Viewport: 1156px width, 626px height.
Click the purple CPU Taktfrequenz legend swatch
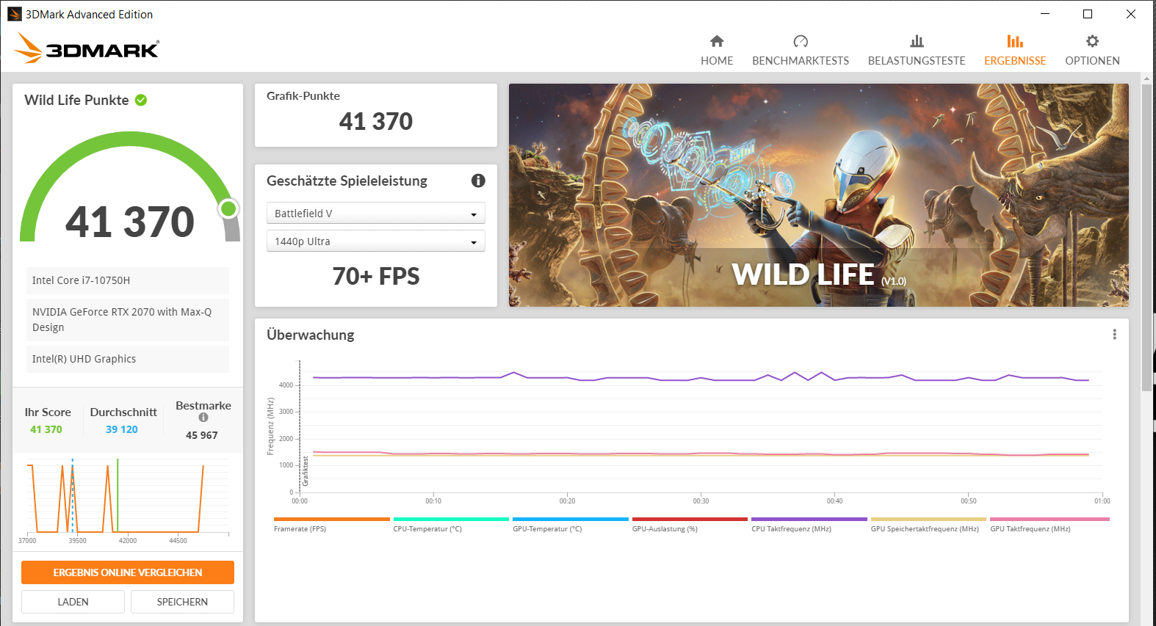[809, 519]
